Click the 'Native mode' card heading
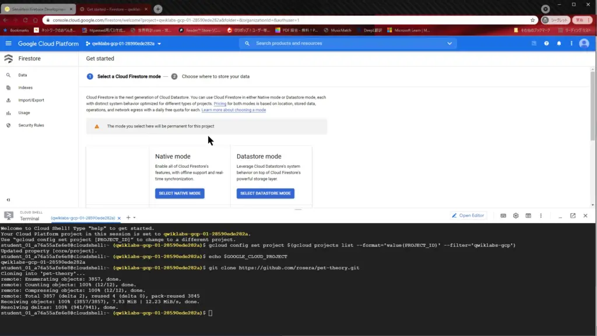Viewport: 597px width, 336px height. coord(173,157)
